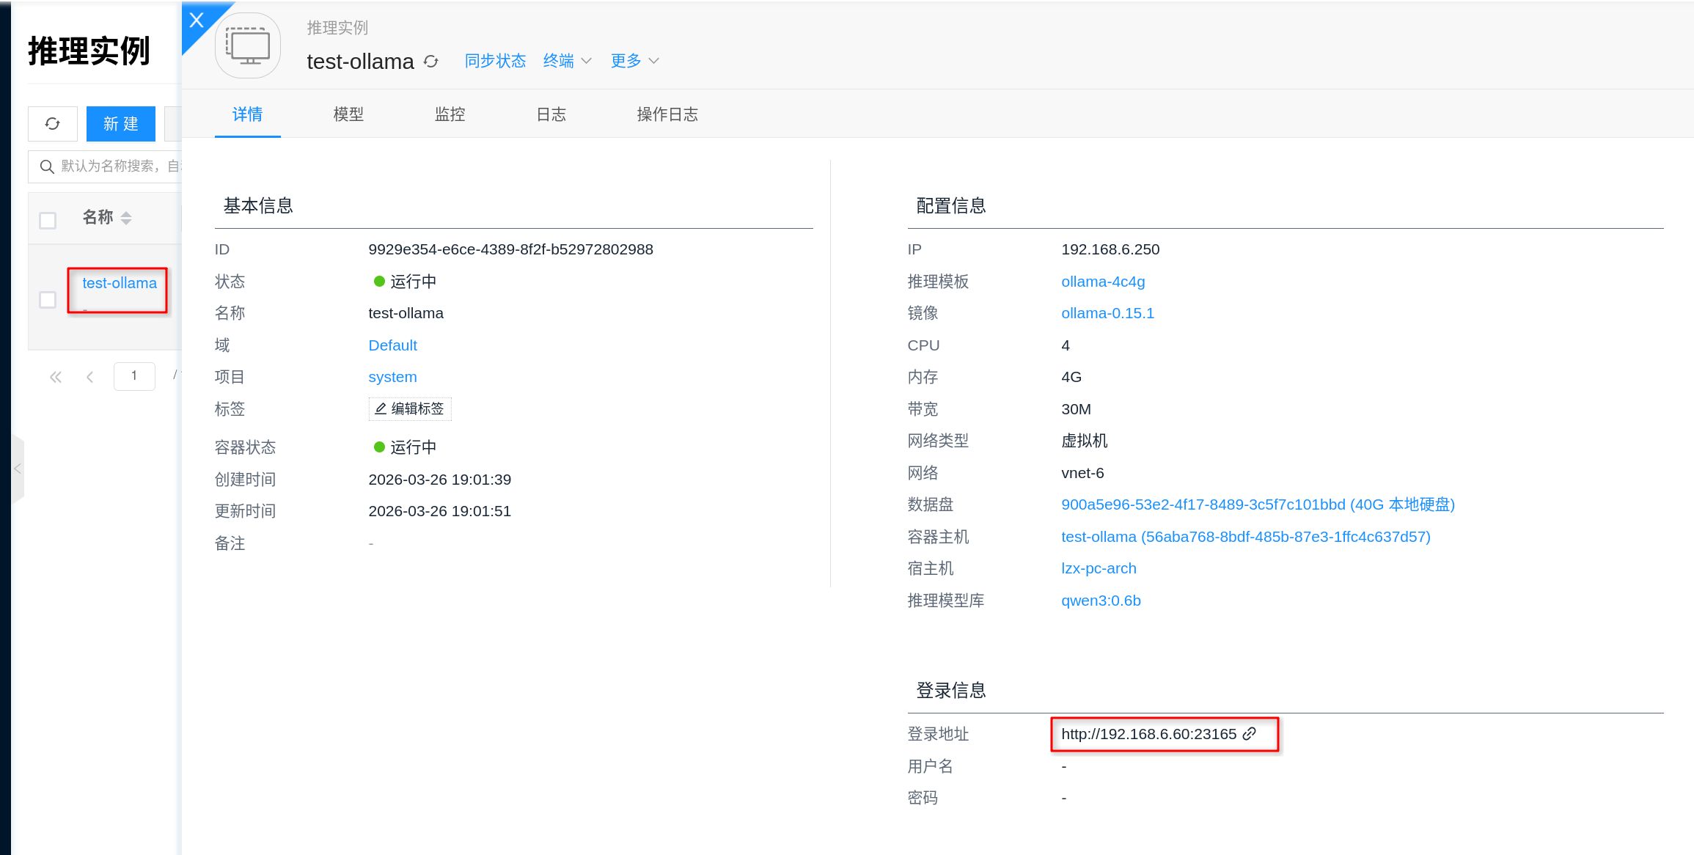
Task: Click the previous page arrow
Action: (90, 378)
